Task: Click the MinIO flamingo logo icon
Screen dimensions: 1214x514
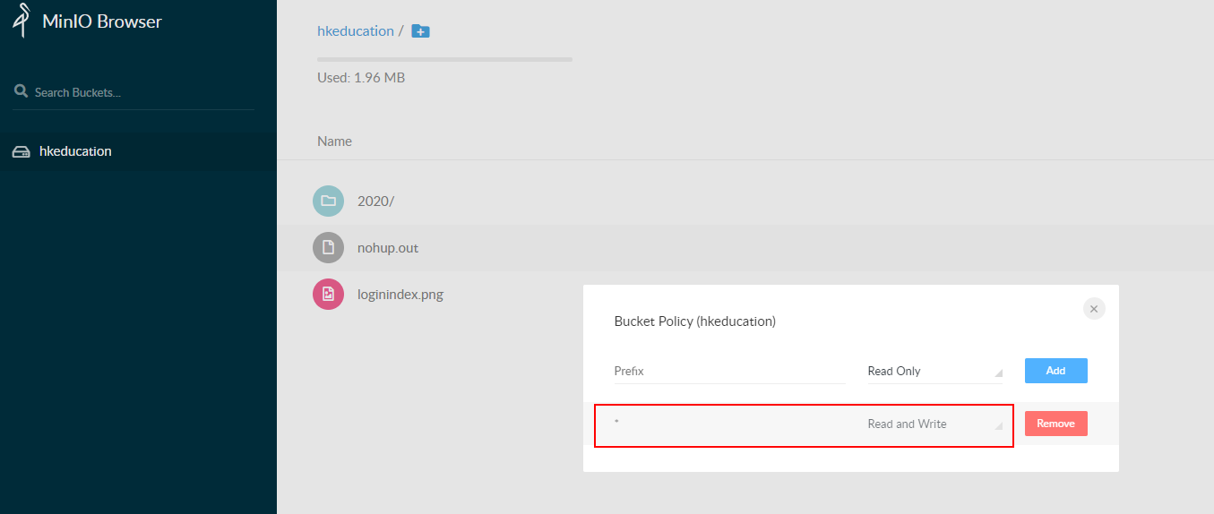Action: coord(22,20)
